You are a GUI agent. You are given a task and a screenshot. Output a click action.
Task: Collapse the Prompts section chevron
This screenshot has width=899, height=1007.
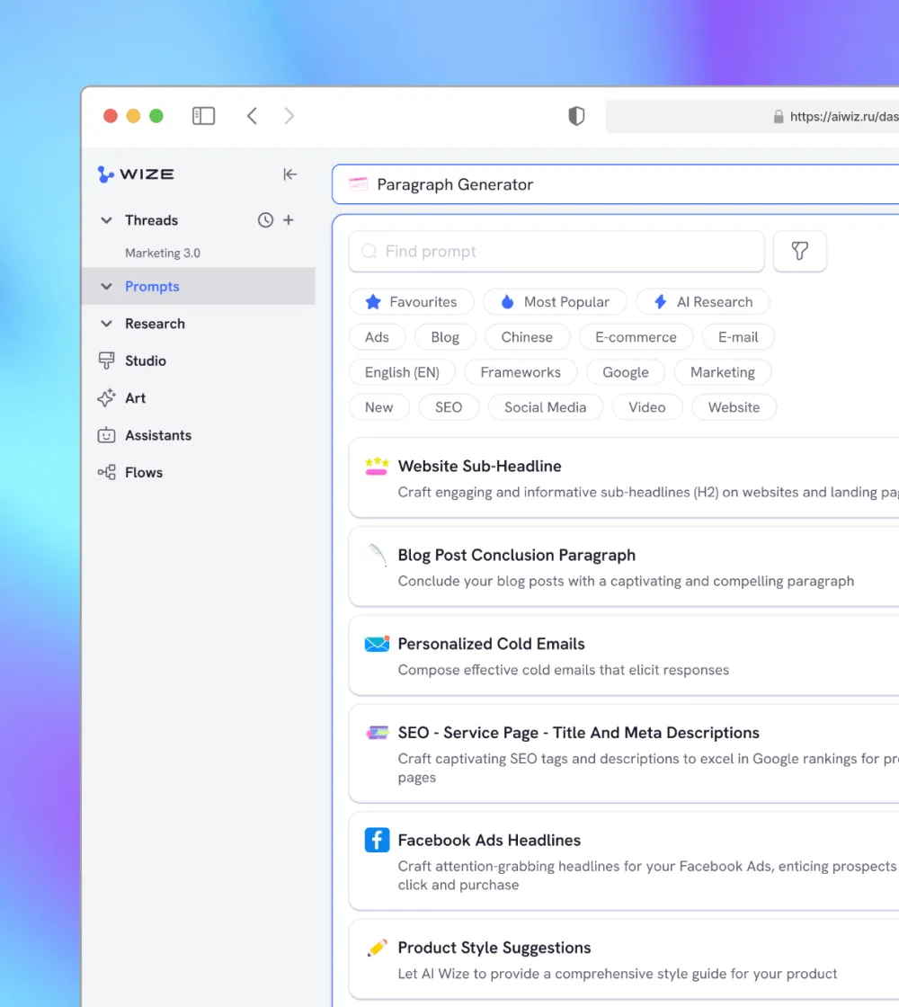(106, 287)
